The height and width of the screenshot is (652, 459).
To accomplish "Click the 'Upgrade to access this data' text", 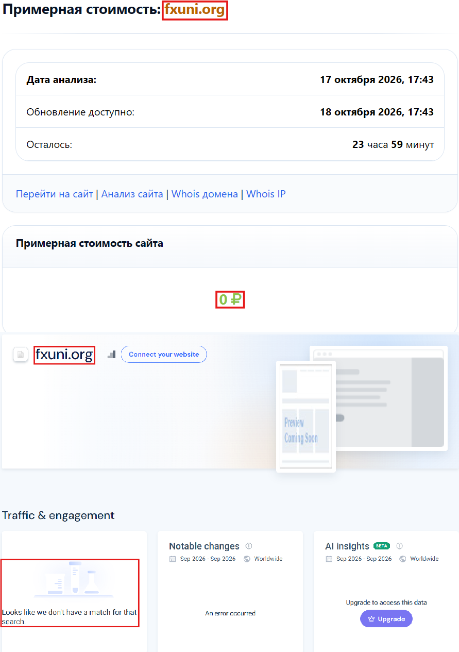I will click(x=386, y=602).
